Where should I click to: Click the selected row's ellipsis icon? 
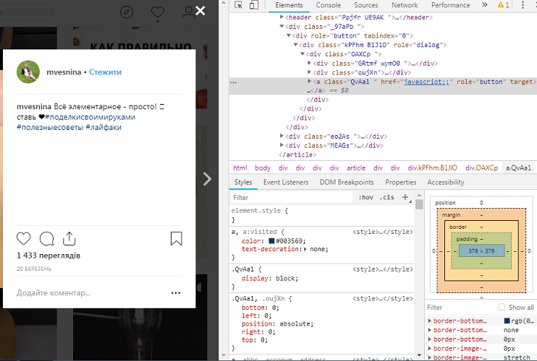(234, 82)
